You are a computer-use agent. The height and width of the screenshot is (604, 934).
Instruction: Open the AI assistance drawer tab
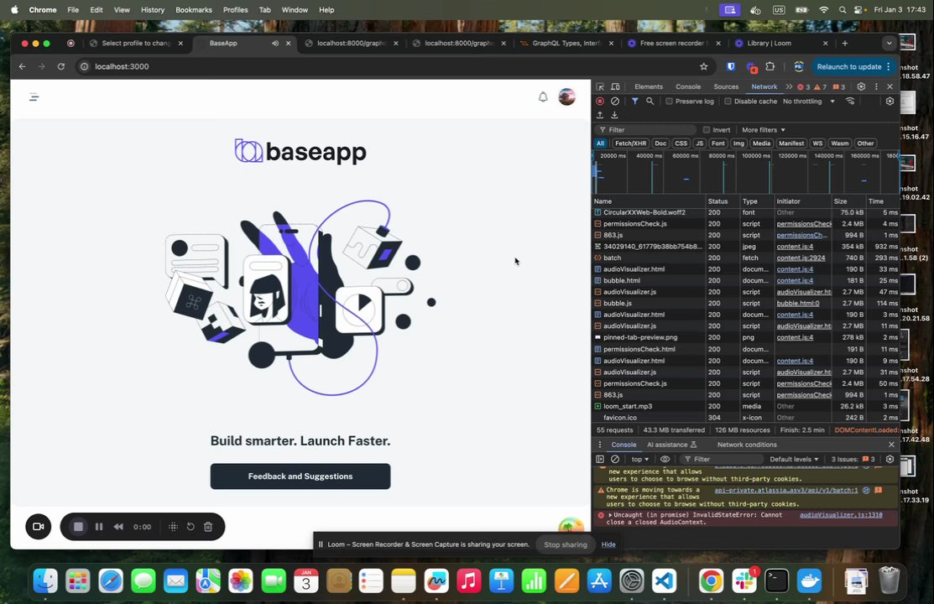pyautogui.click(x=671, y=445)
